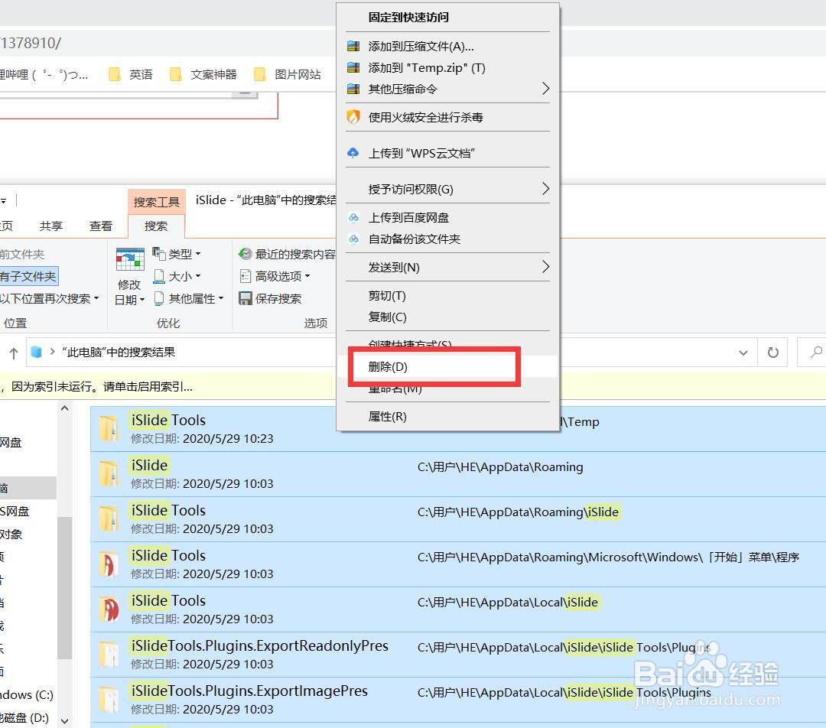Click the 保存搜索 disk icon
The height and width of the screenshot is (728, 826).
pyautogui.click(x=245, y=299)
